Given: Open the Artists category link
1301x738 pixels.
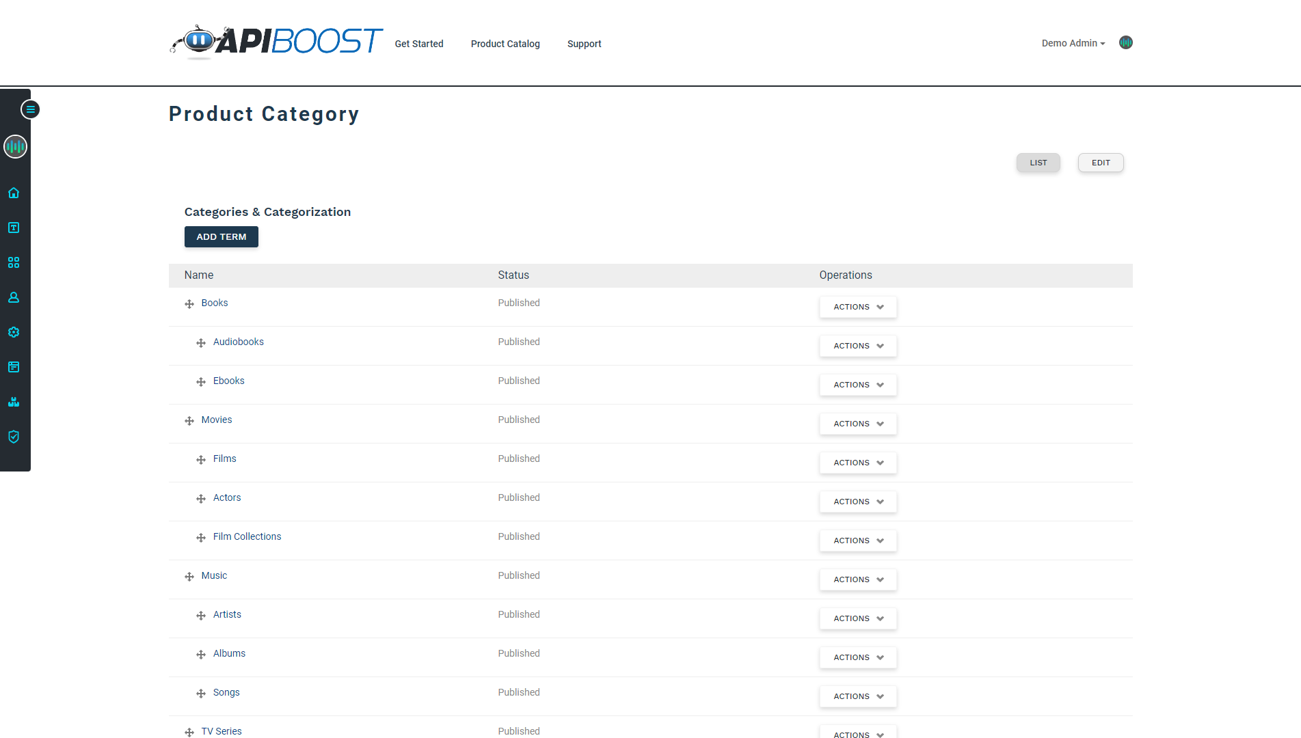Looking at the screenshot, I should (x=227, y=614).
